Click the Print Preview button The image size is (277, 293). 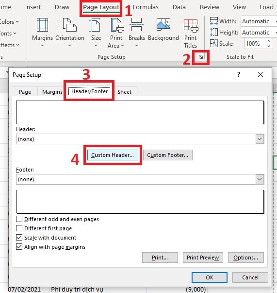pyautogui.click(x=203, y=258)
